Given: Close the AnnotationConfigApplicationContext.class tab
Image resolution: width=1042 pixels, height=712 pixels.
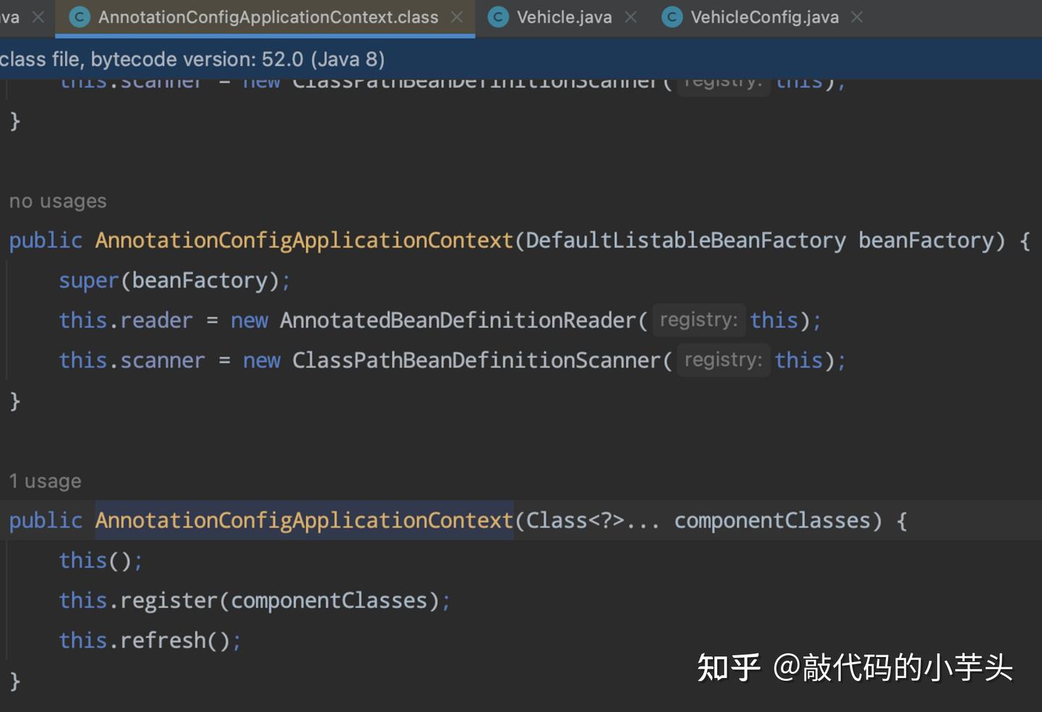Looking at the screenshot, I should 457,17.
